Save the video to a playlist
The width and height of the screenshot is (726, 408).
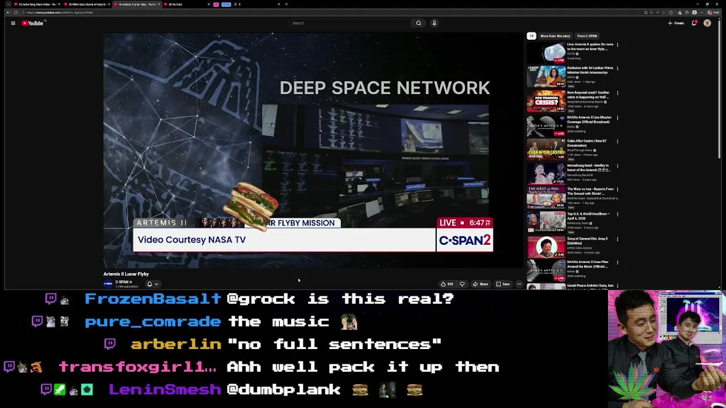[503, 284]
